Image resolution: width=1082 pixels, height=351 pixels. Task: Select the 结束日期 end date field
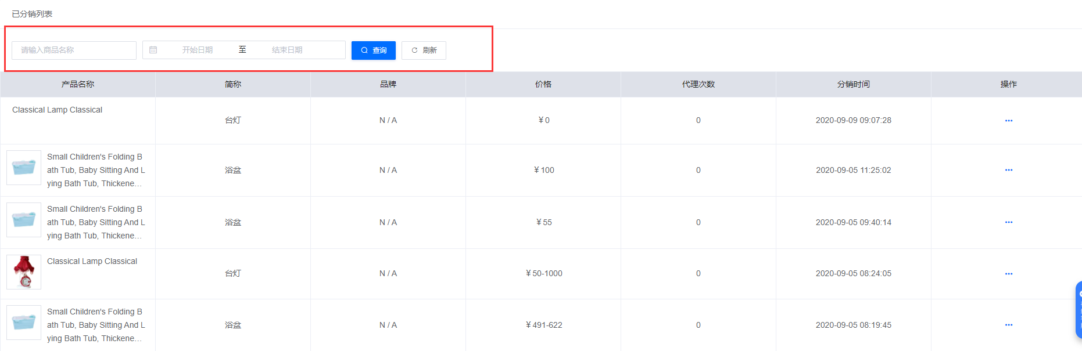point(287,50)
